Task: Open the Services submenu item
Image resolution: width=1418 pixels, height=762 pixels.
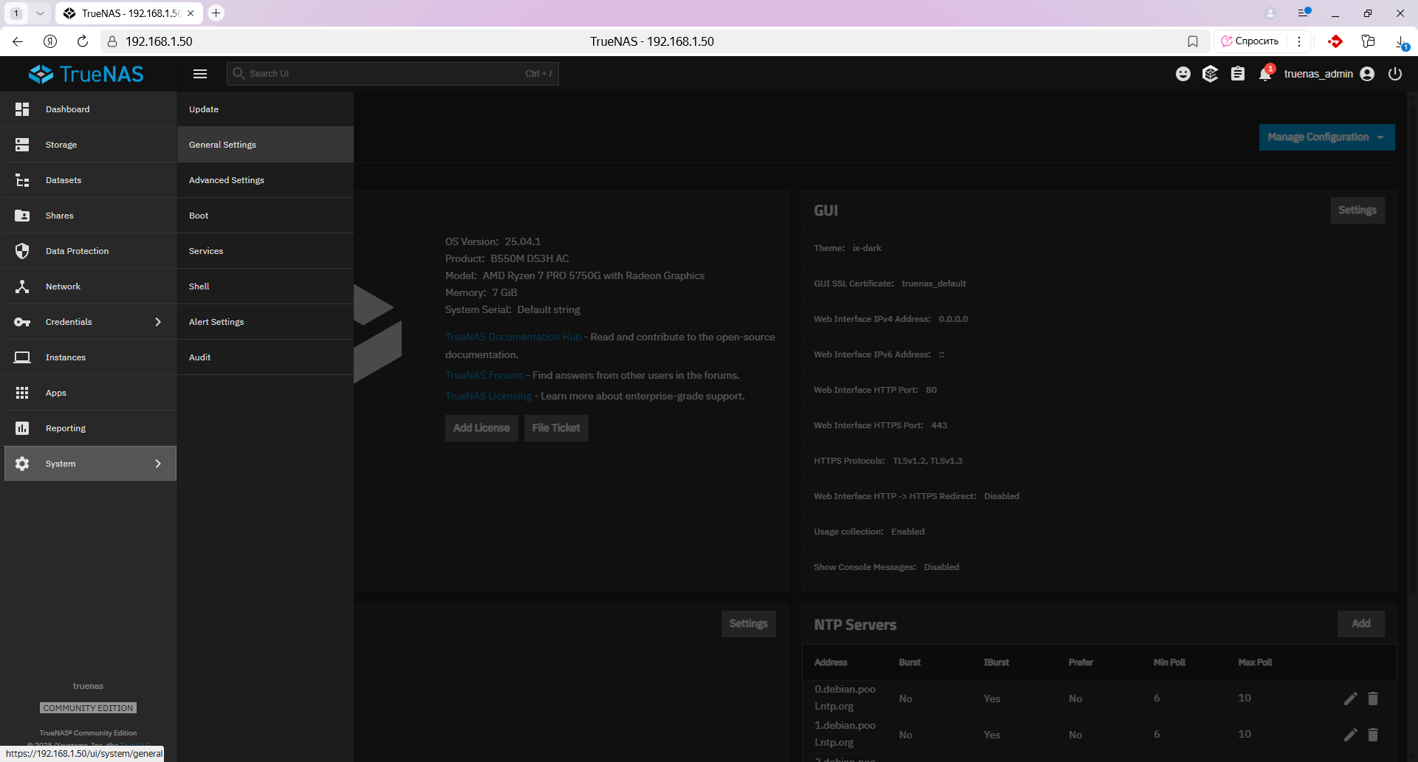Action: (x=265, y=251)
